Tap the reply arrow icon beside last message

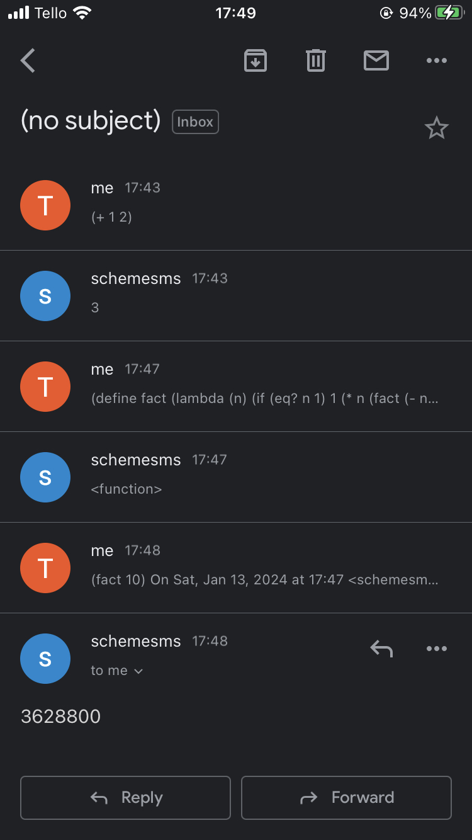(381, 648)
